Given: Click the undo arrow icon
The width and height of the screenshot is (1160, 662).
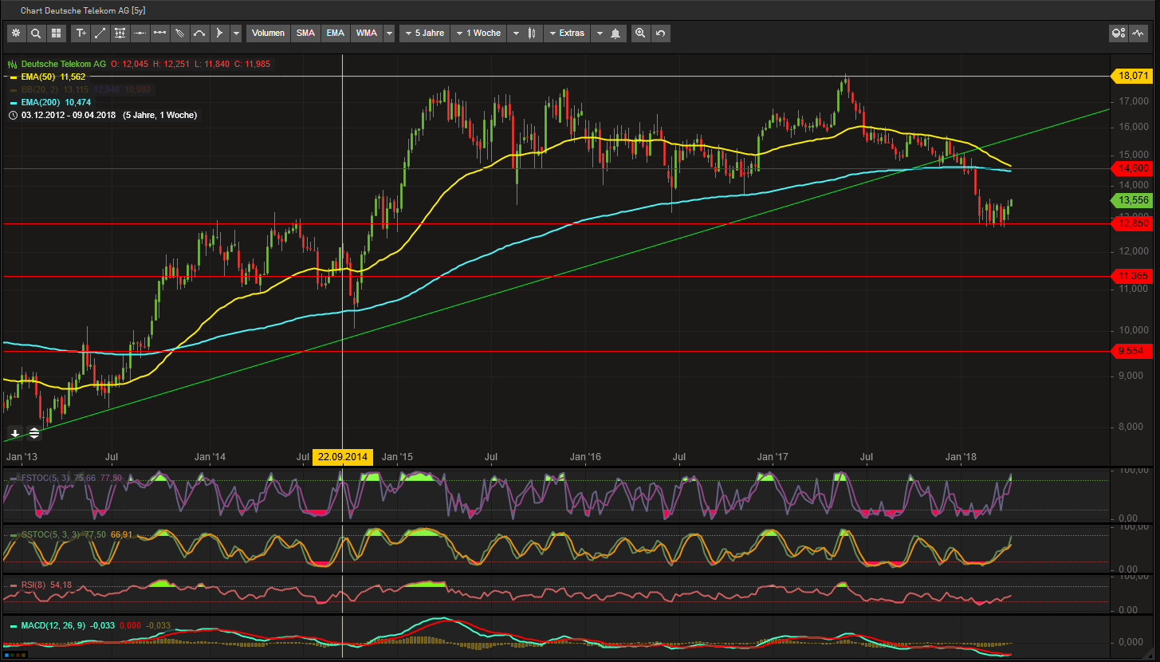Looking at the screenshot, I should [x=659, y=33].
